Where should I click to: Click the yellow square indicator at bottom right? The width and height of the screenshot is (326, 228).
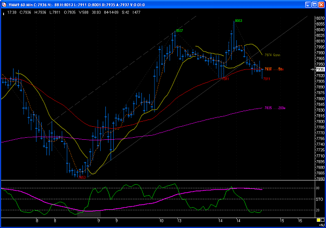[319, 220]
